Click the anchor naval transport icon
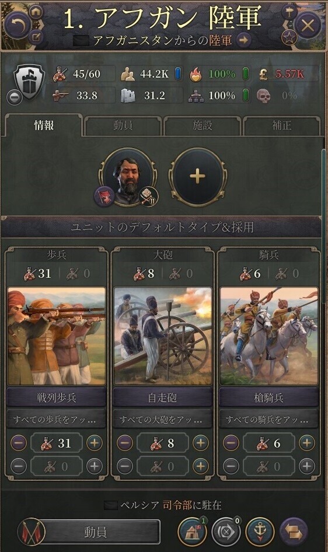 coord(260,532)
